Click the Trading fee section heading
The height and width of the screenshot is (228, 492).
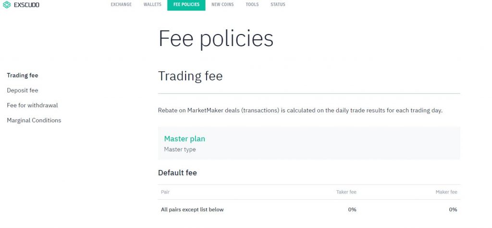click(x=190, y=76)
